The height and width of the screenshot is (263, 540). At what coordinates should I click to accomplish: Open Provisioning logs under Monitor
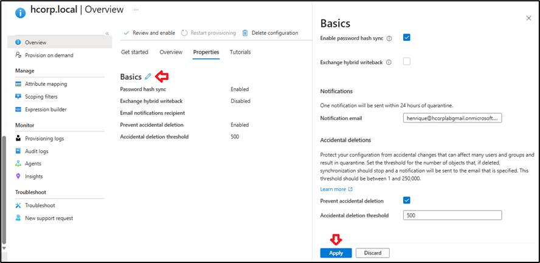pos(44,138)
